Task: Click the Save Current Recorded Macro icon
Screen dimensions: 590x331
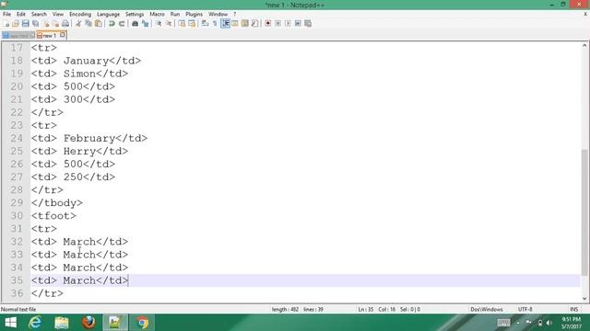Action: (x=308, y=24)
